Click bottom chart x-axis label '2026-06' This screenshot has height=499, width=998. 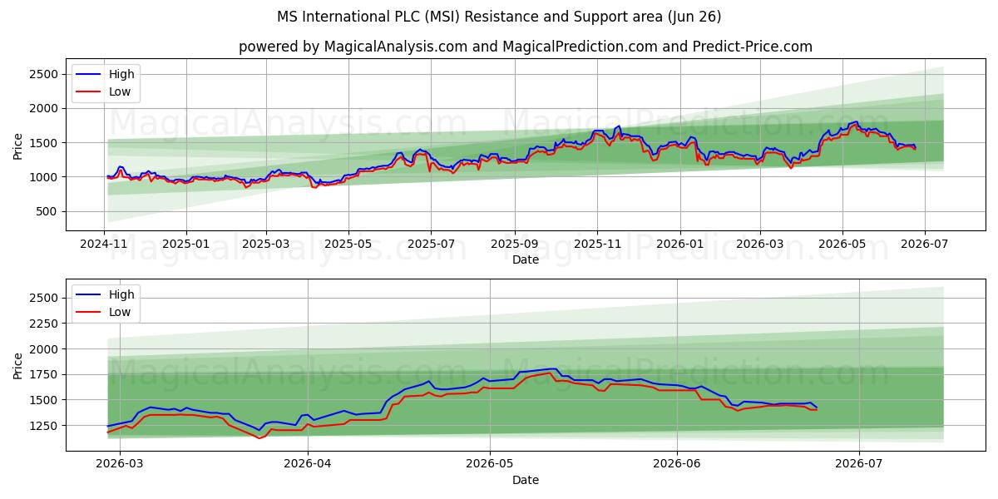[x=677, y=465]
